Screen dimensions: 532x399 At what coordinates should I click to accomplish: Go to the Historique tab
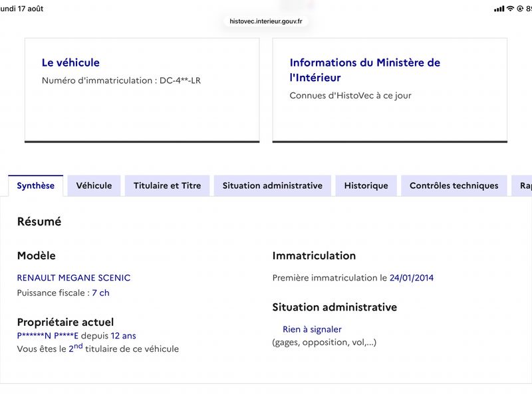tap(366, 186)
